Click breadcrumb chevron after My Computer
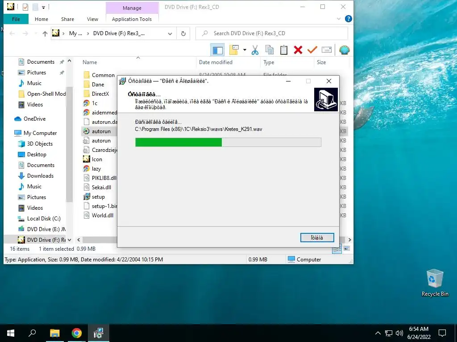Screen dimensions: 457x342 pos(88,33)
